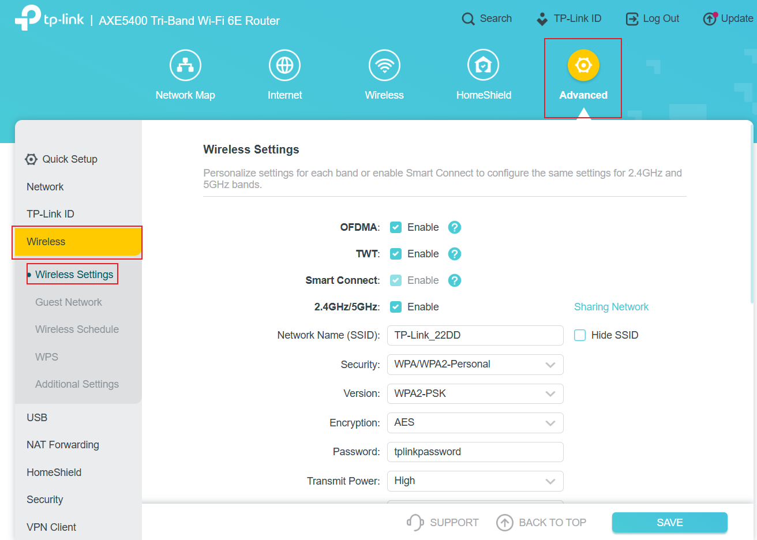Uncheck the 2.4GHz/5GHz Enable option
This screenshot has width=757, height=540.
[x=396, y=306]
